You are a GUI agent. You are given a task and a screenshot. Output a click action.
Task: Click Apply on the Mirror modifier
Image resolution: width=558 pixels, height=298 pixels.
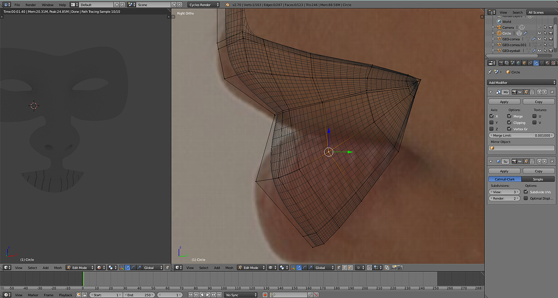(x=504, y=102)
